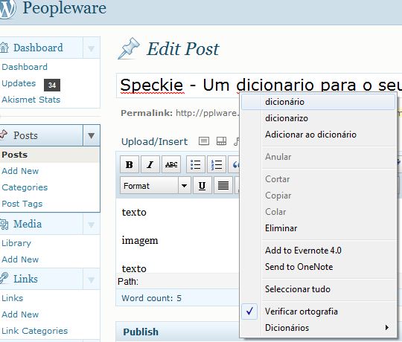Viewport: 402px width, 342px height.
Task: Toggle bold formatting in editor
Action: (x=130, y=164)
